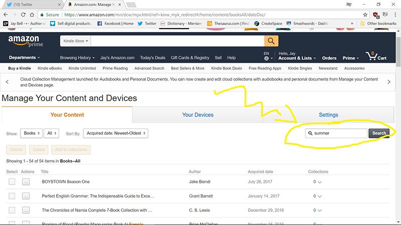Select the BOYSTOWN Season One checkbox
401x225 pixels.
click(12, 181)
